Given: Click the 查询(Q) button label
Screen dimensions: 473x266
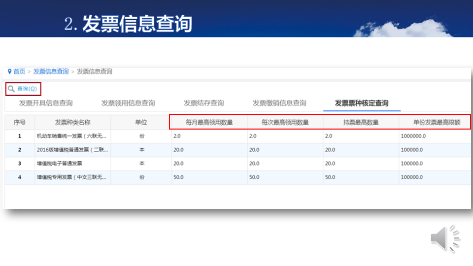Looking at the screenshot, I should [x=27, y=89].
